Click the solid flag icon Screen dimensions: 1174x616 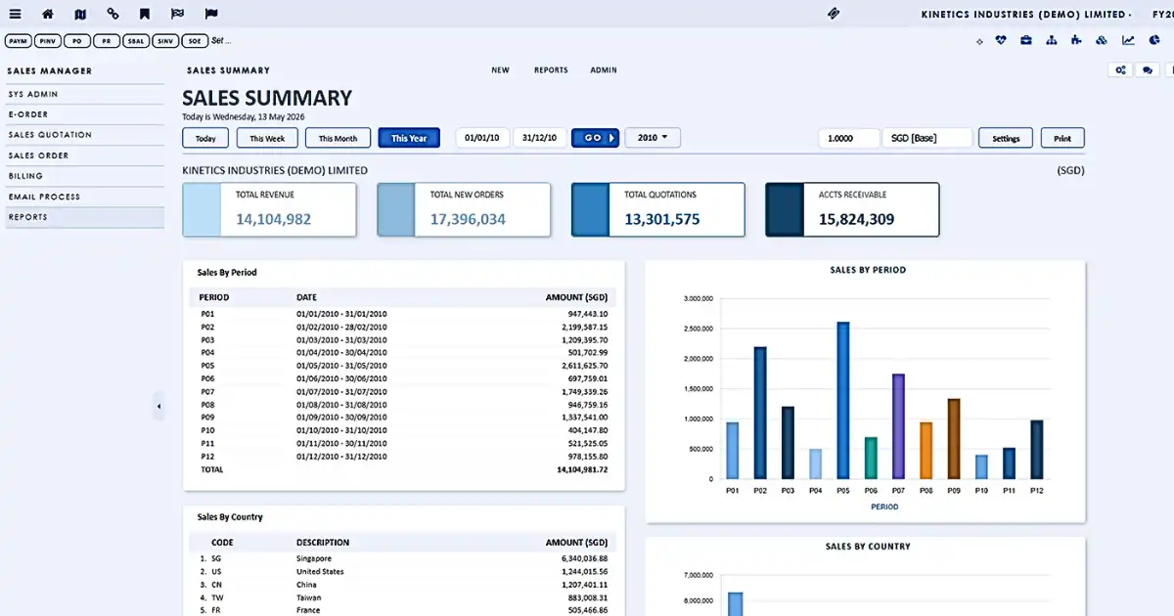(211, 15)
